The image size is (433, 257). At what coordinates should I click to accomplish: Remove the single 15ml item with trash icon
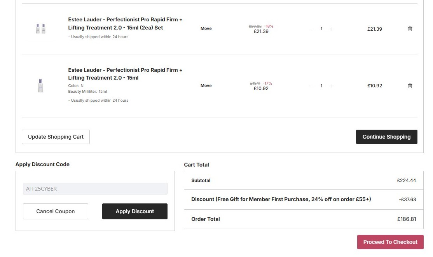(410, 86)
